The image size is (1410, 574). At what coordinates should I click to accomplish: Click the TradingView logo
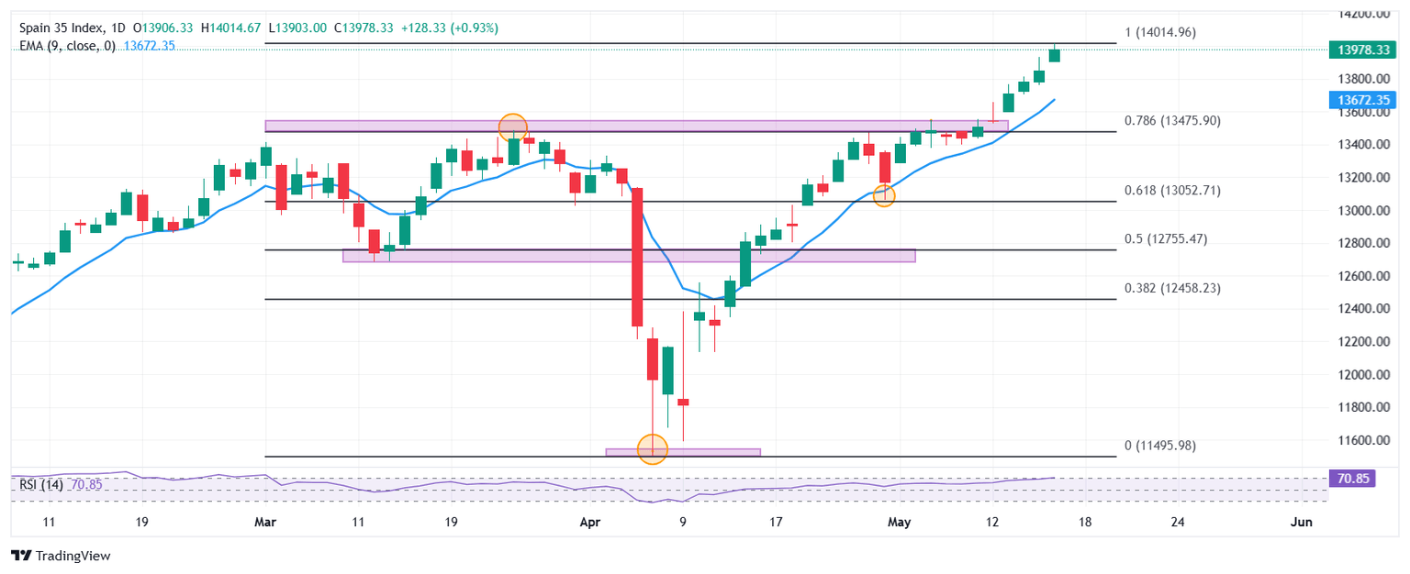(60, 556)
